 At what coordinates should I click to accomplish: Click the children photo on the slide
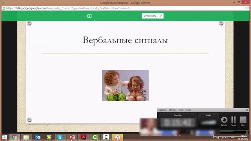pos(125,85)
